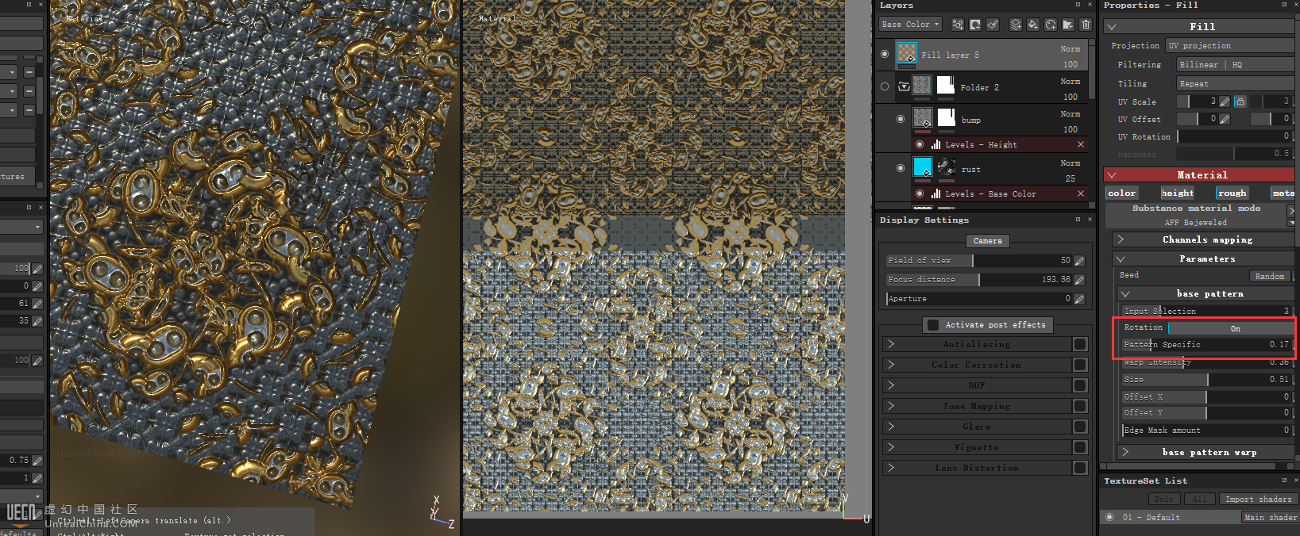This screenshot has width=1300, height=536.
Task: Click the UV Scale lock ratio icon
Action: click(x=1240, y=101)
